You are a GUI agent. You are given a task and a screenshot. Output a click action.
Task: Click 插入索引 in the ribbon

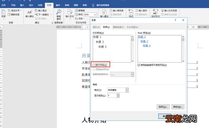pyautogui.click(x=141, y=10)
